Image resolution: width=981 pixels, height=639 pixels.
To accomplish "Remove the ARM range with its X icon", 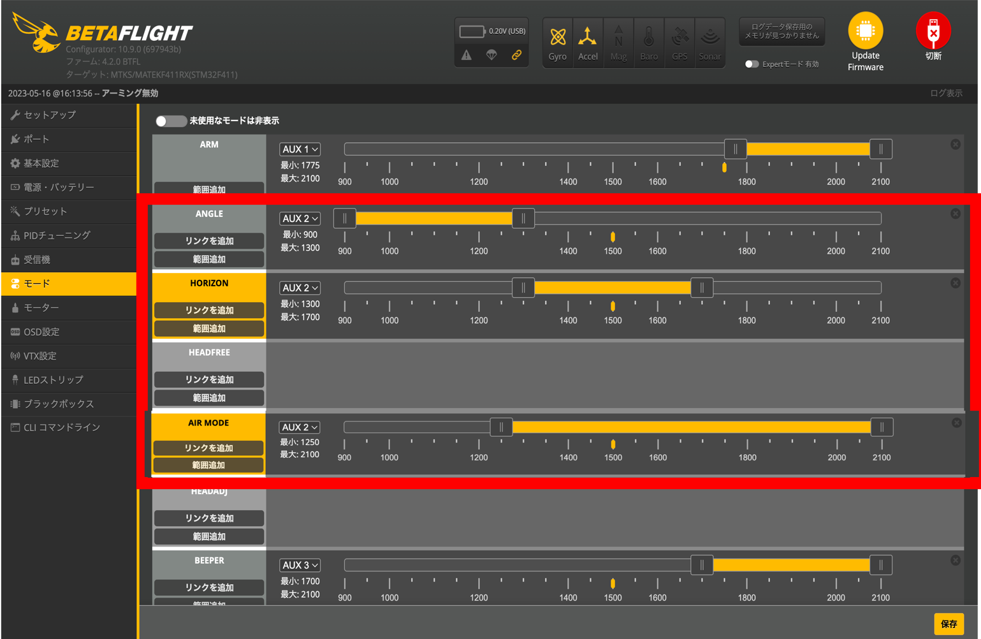I will [956, 145].
